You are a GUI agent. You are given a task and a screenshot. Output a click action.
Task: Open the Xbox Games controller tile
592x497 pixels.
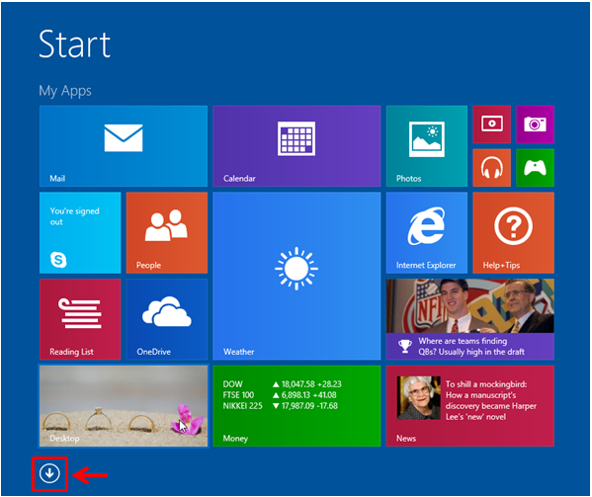pyautogui.click(x=535, y=168)
